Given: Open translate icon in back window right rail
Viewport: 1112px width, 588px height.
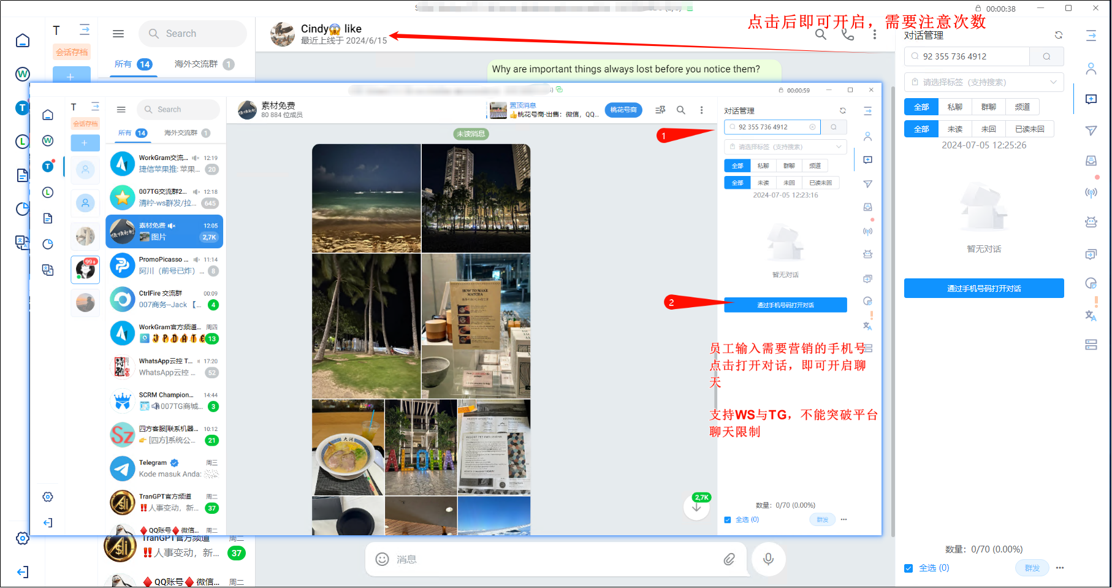Looking at the screenshot, I should click(x=1091, y=315).
